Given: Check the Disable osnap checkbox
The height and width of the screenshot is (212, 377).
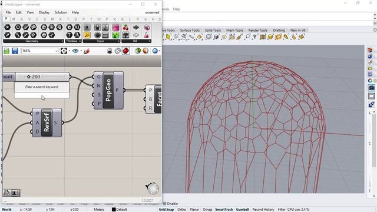Looking at the screenshot, I should coord(165,204).
